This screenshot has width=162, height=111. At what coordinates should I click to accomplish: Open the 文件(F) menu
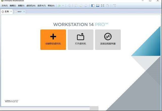[5, 6]
